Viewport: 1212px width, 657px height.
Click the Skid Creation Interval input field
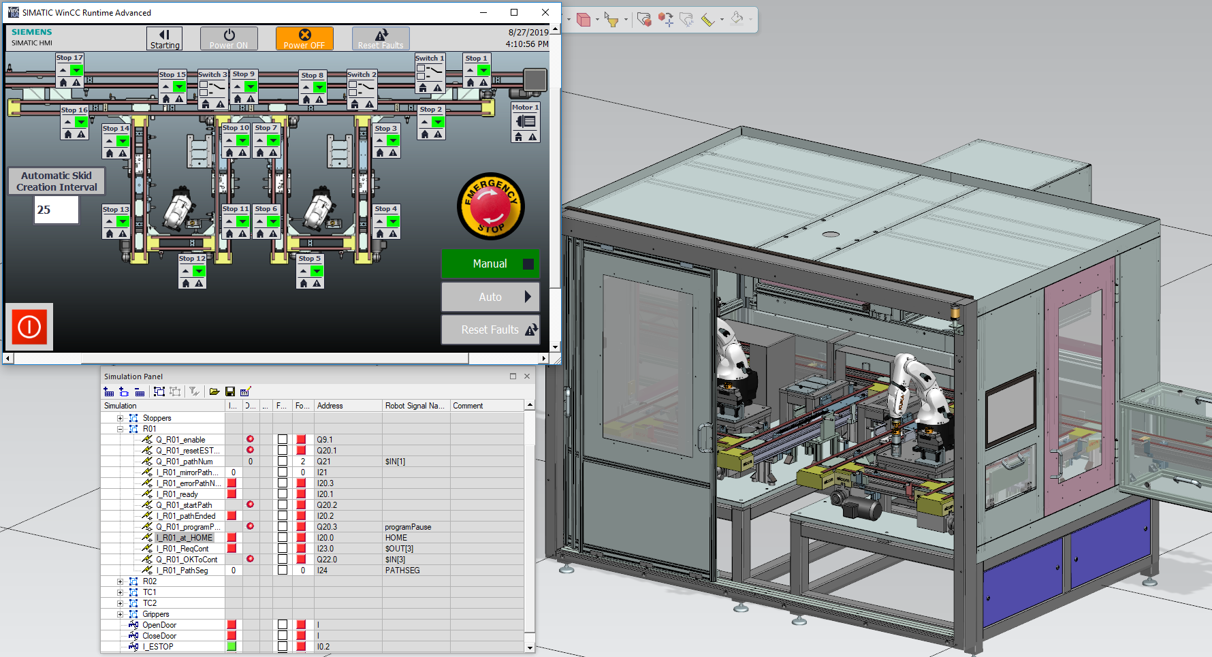(57, 210)
